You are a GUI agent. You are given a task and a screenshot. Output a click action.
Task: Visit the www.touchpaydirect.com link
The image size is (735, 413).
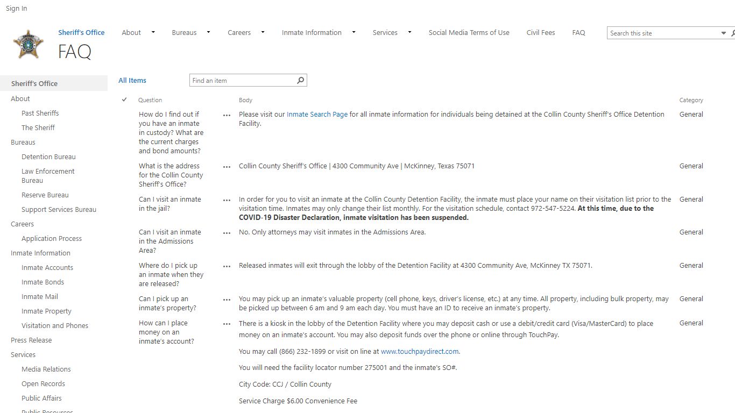pyautogui.click(x=420, y=351)
